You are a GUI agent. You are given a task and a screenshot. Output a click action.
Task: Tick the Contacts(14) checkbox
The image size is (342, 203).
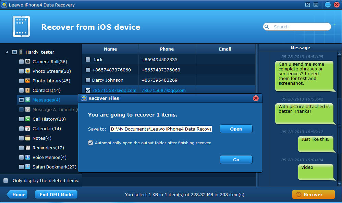pyautogui.click(x=21, y=90)
